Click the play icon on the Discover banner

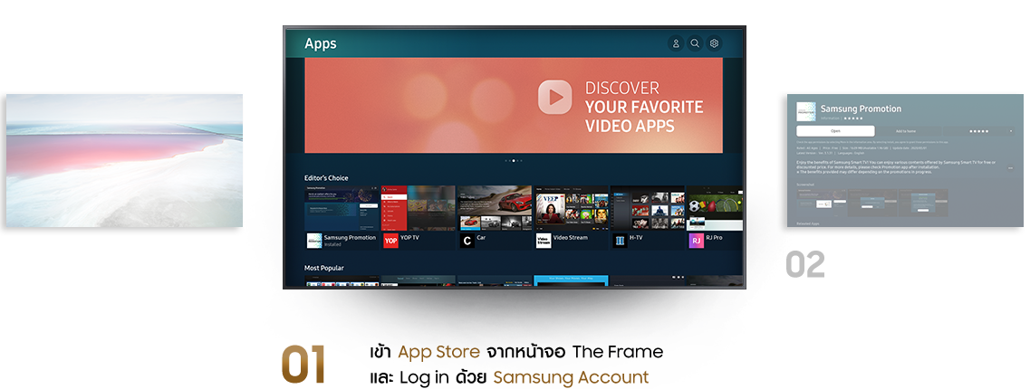[x=555, y=97]
